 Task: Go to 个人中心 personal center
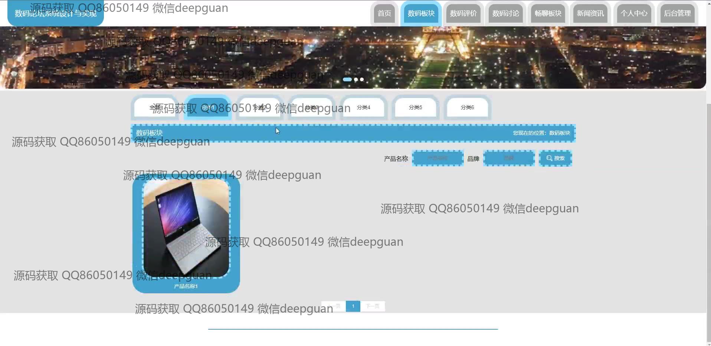[x=634, y=14]
